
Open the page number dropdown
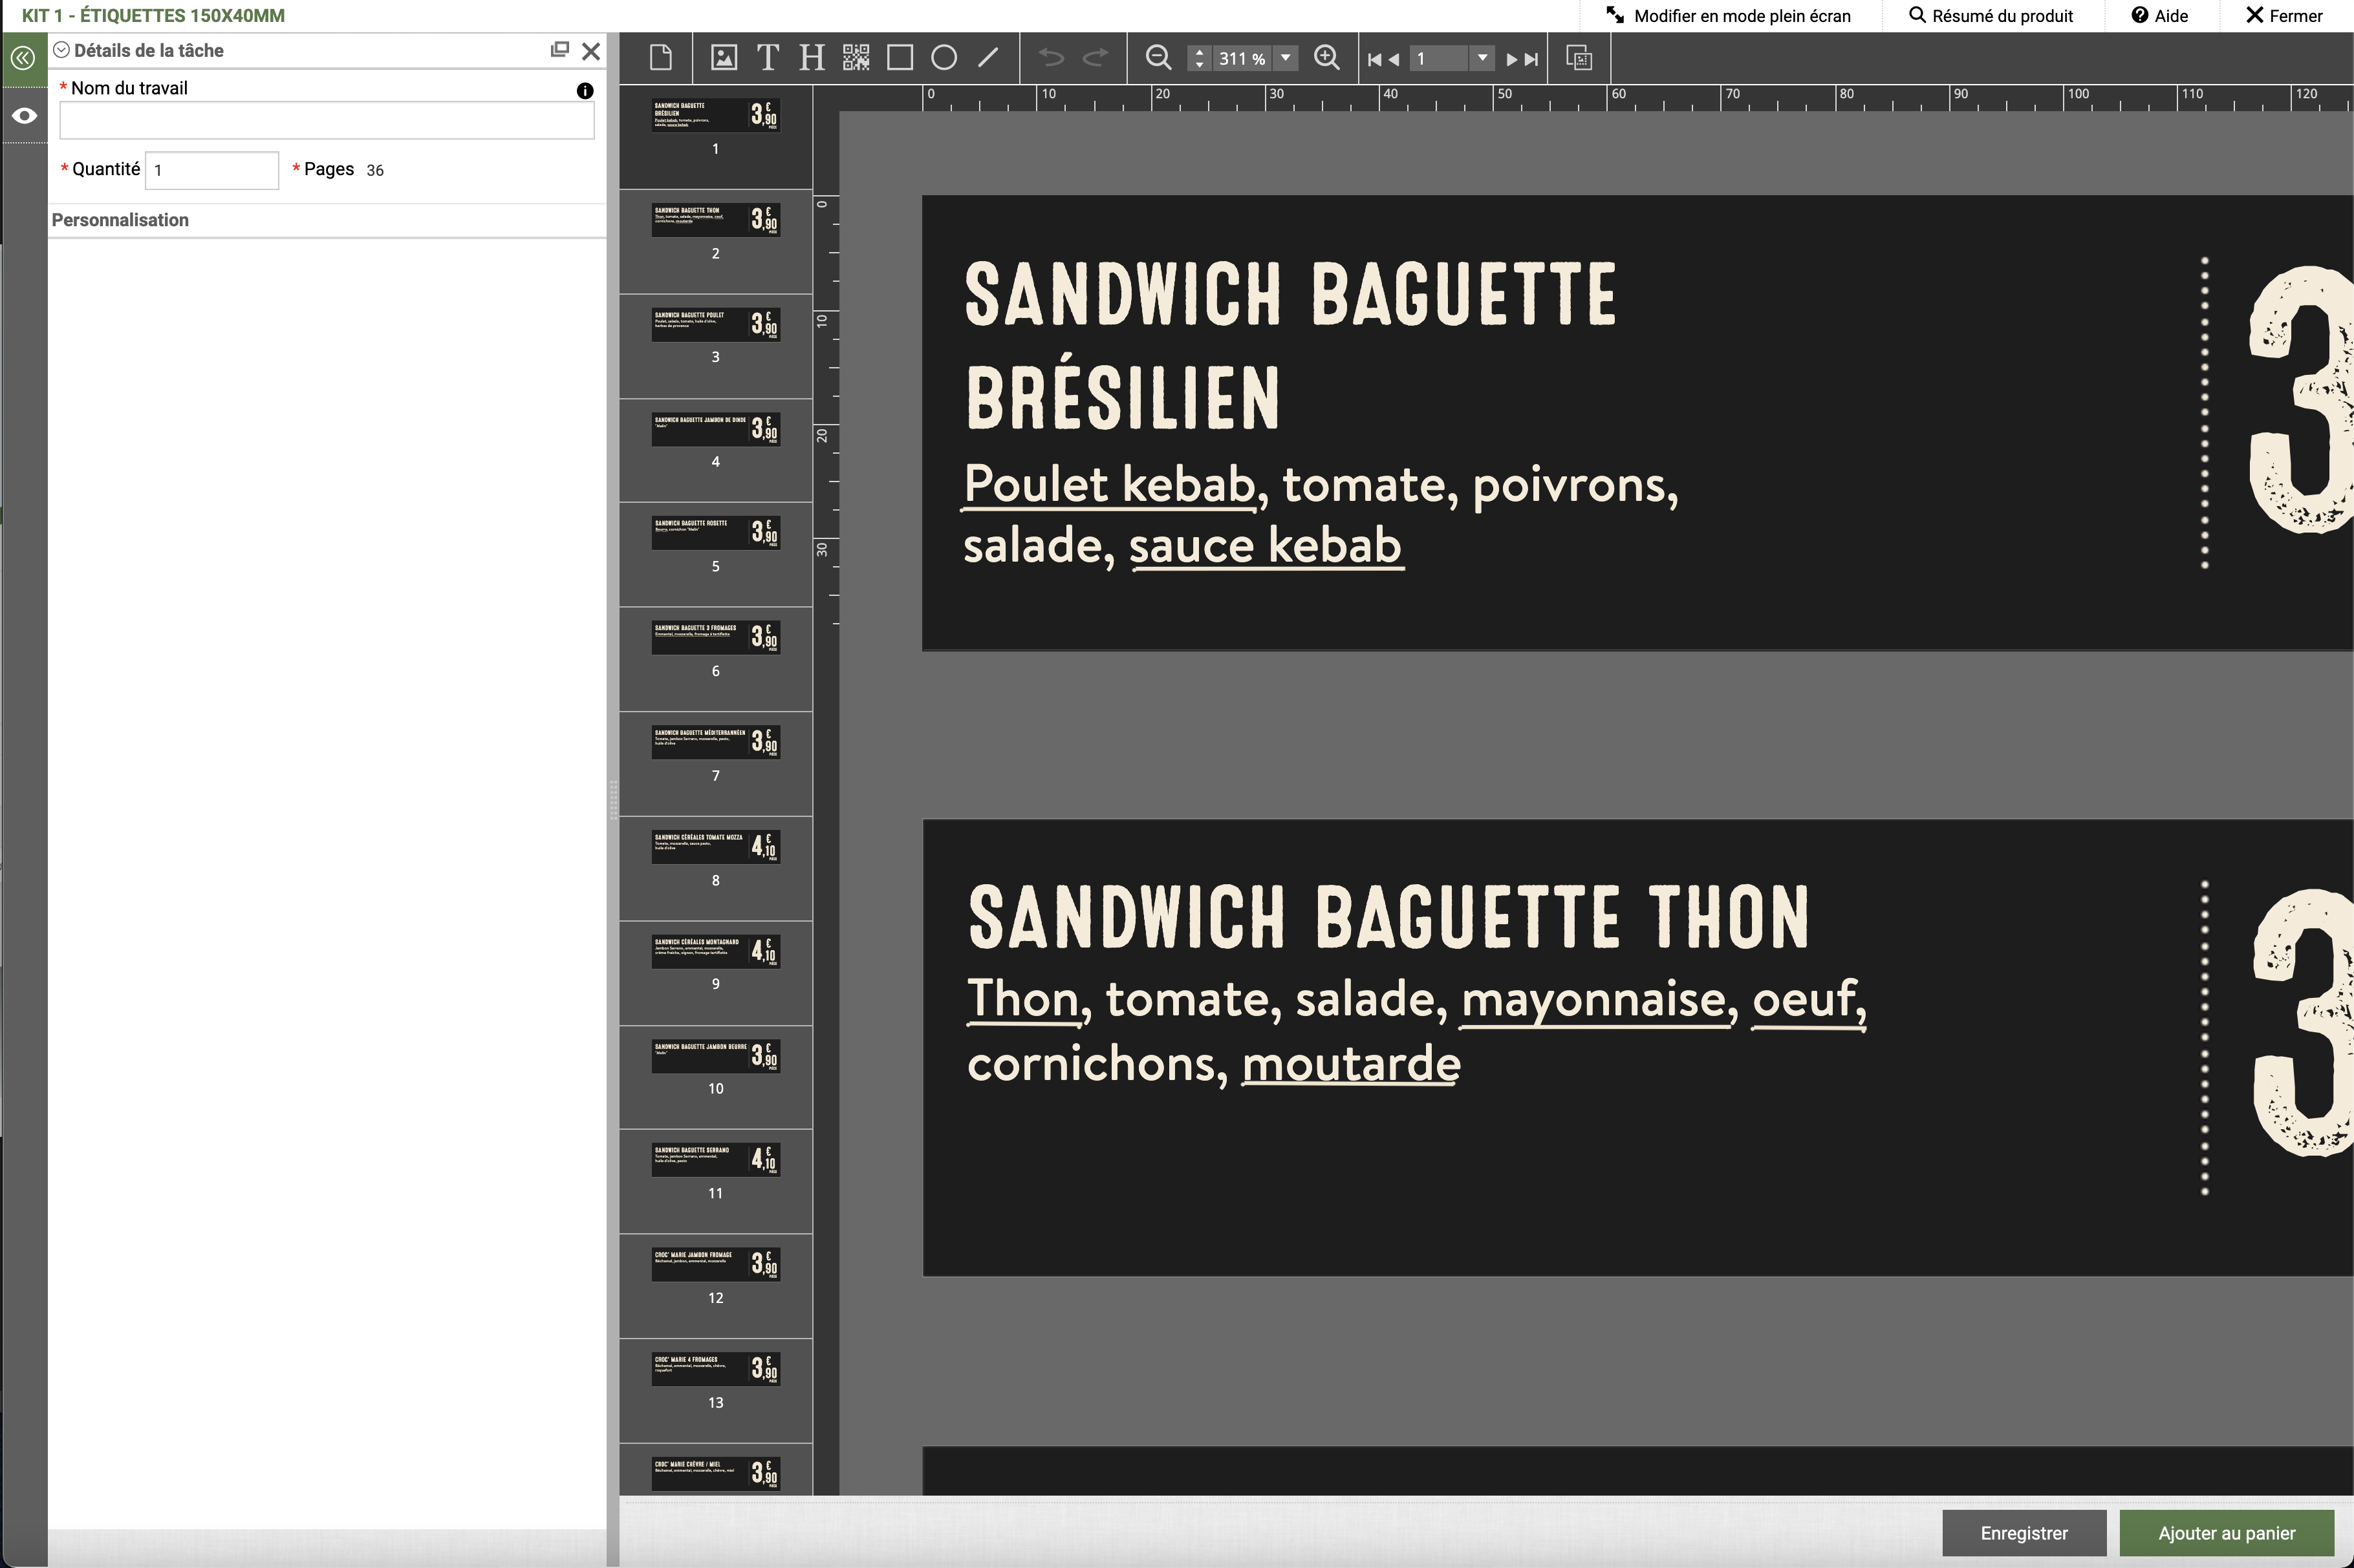tap(1483, 58)
